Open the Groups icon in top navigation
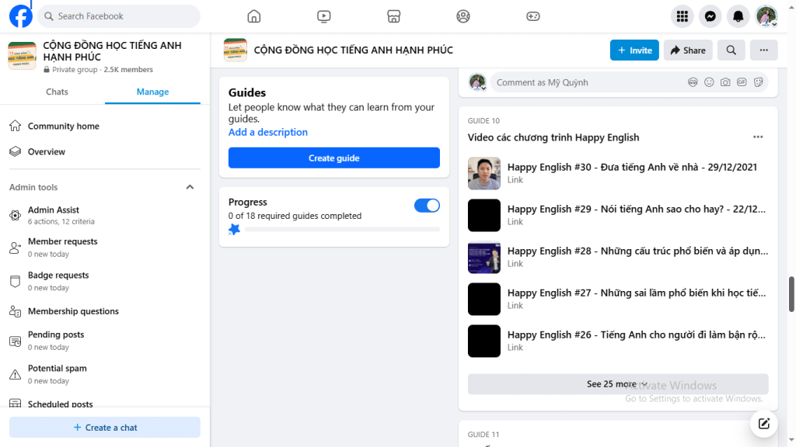The image size is (796, 447). (x=463, y=16)
